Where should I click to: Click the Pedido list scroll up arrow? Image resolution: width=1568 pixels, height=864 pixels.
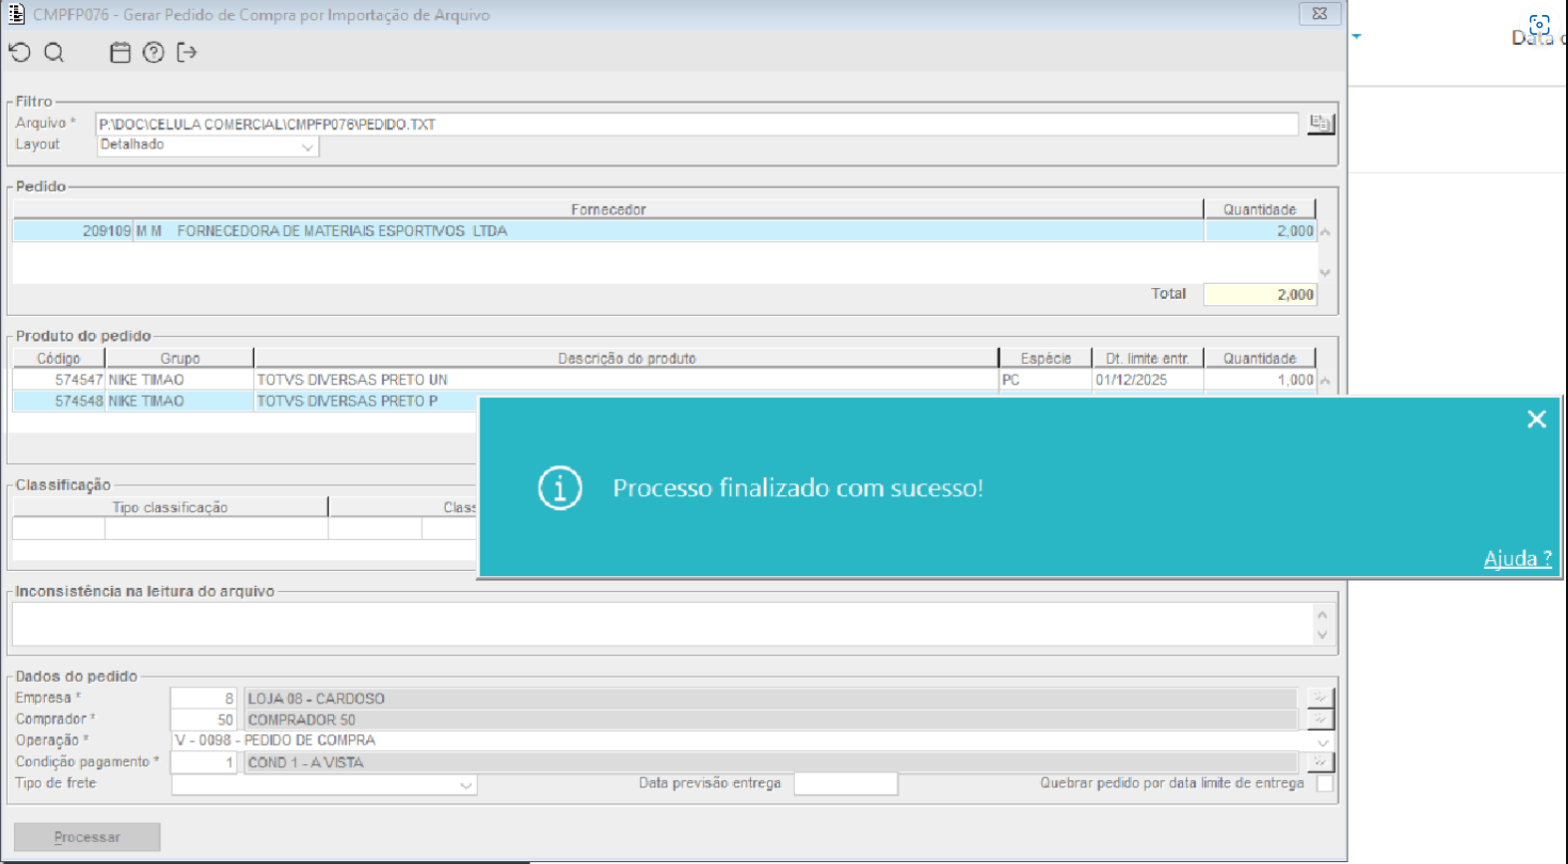(x=1325, y=232)
